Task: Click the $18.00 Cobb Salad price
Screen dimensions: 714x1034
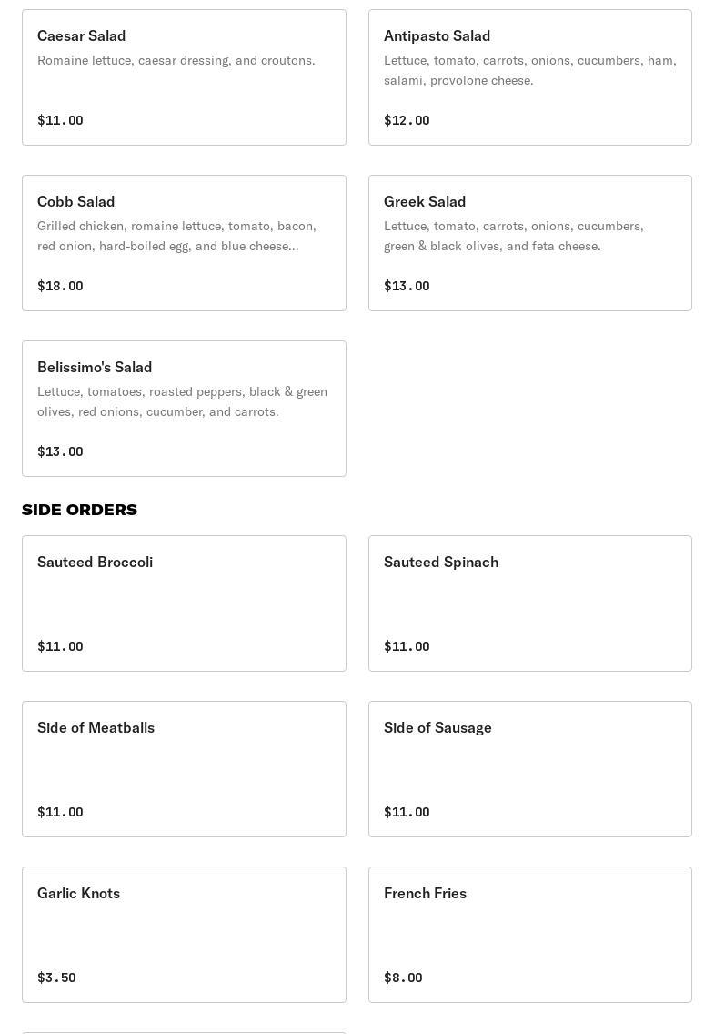Action: click(x=60, y=286)
